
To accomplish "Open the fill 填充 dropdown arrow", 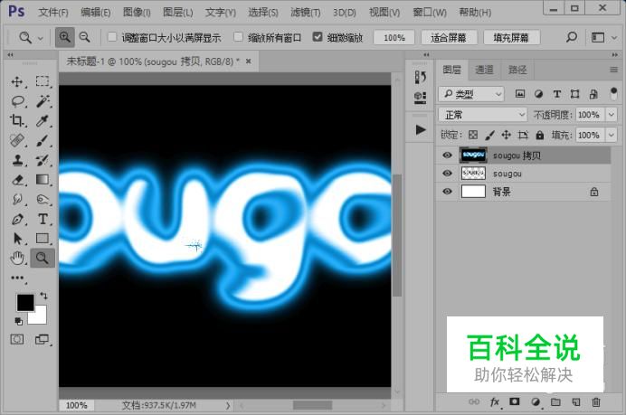I will (x=612, y=135).
